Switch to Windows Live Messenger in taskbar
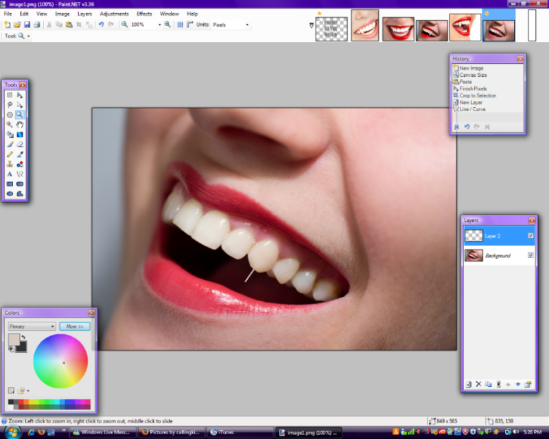 pos(102,432)
